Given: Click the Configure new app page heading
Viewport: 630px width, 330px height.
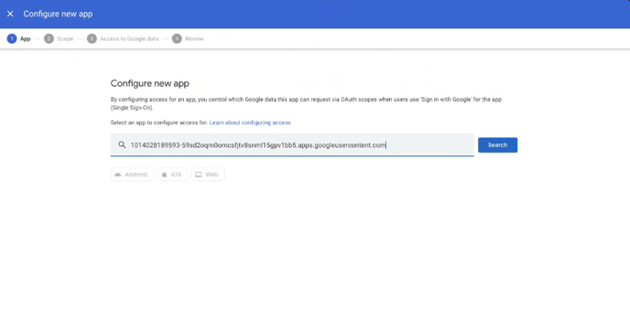Looking at the screenshot, I should pos(150,83).
